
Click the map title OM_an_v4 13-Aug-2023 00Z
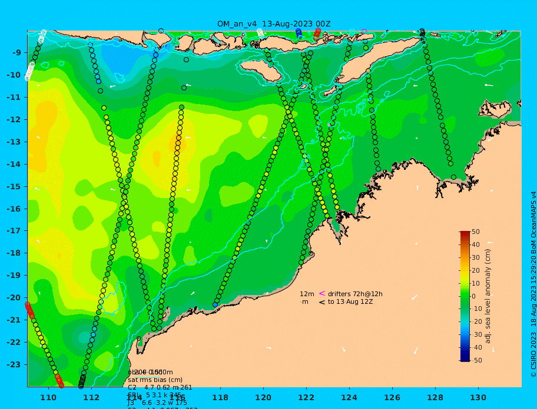tap(274, 24)
